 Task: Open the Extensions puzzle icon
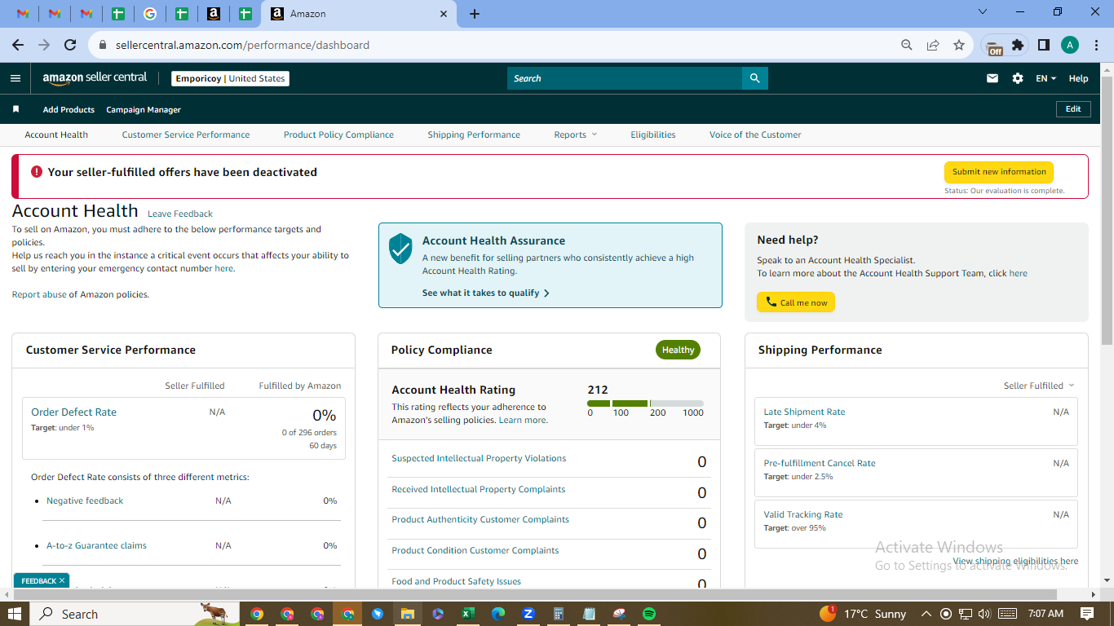pos(1018,45)
